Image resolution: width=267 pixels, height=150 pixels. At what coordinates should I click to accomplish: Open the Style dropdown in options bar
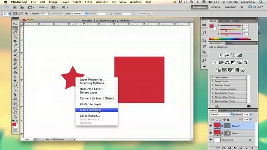click(80, 13)
